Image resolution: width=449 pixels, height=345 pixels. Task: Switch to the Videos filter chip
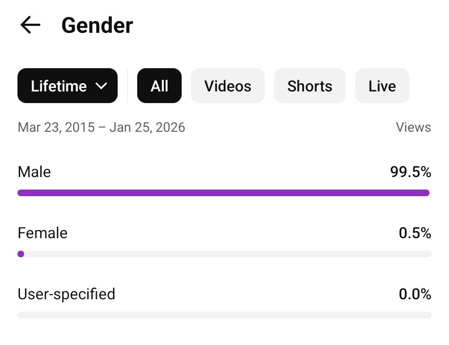[x=227, y=86]
